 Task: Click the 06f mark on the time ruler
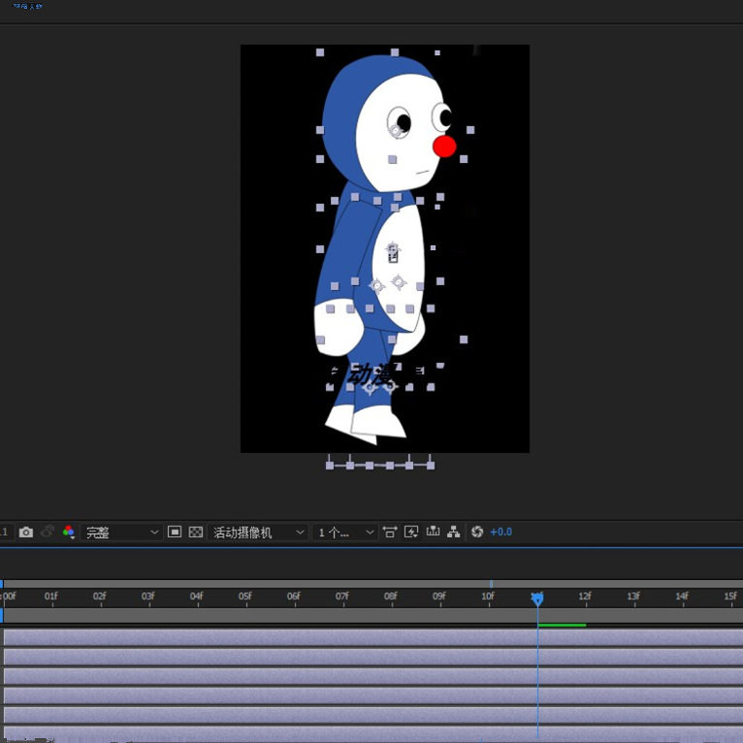(294, 597)
